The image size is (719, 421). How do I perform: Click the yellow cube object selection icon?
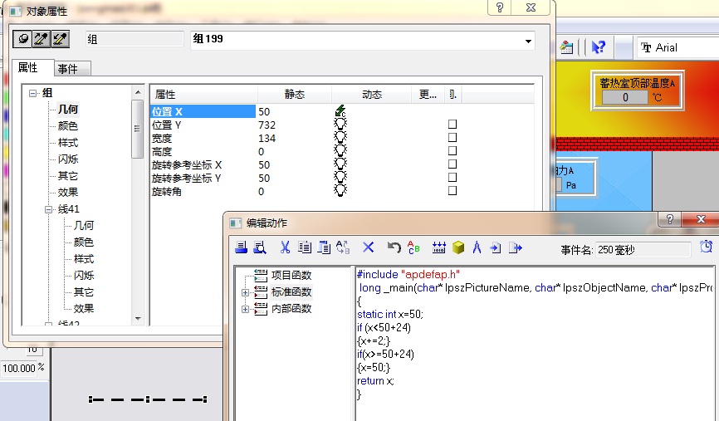tap(458, 247)
